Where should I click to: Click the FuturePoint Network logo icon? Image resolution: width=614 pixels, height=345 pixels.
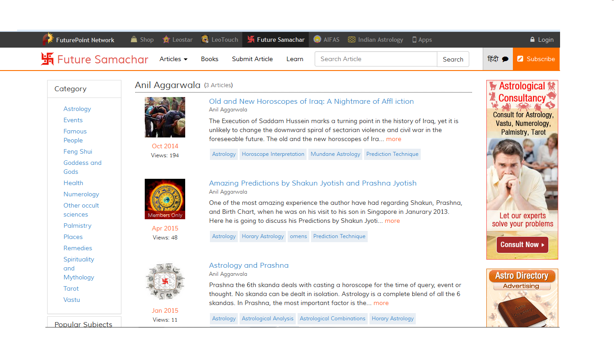click(48, 40)
